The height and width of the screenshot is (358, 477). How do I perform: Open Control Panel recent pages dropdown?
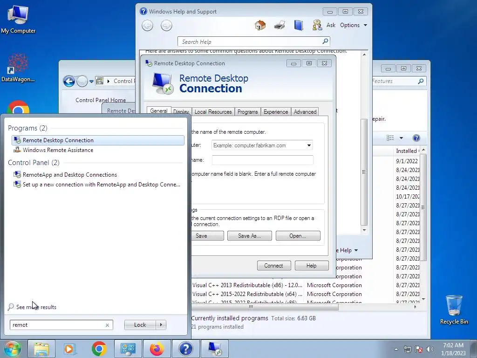(91, 82)
